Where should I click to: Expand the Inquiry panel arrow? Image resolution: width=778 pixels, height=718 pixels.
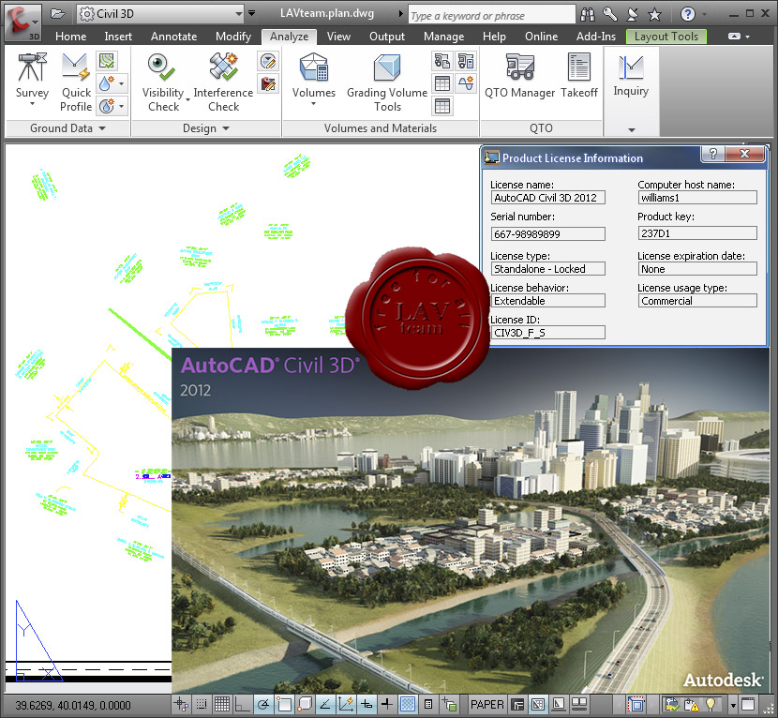click(631, 130)
